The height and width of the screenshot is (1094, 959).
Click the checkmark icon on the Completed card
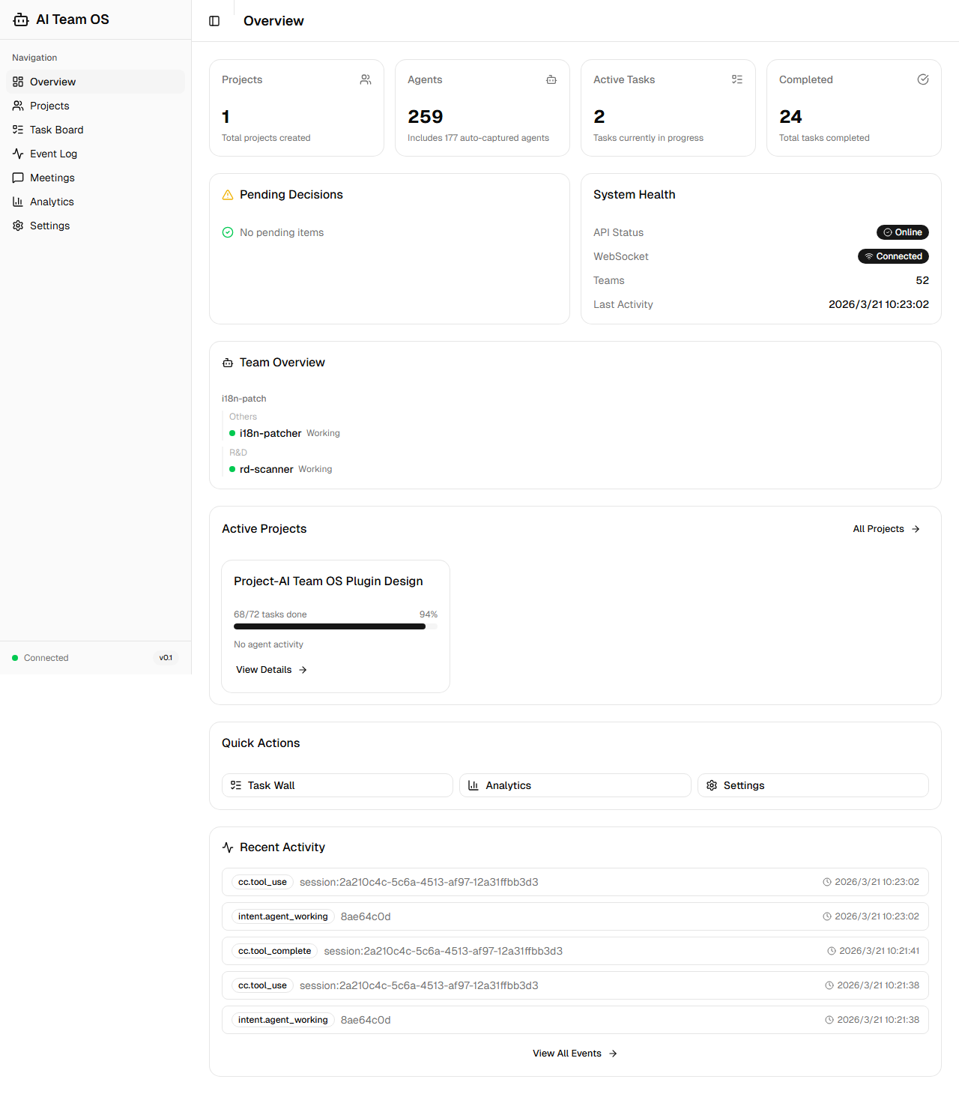click(922, 79)
